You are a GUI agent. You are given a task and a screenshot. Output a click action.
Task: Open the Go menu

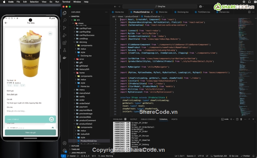51,2
